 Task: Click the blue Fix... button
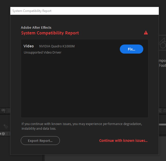131,49
